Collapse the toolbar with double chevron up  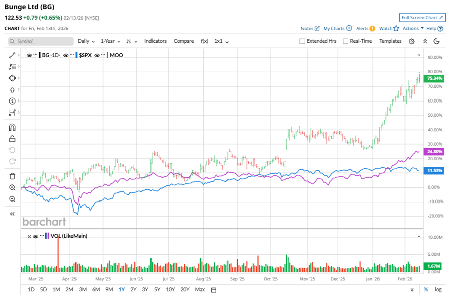pos(425,41)
